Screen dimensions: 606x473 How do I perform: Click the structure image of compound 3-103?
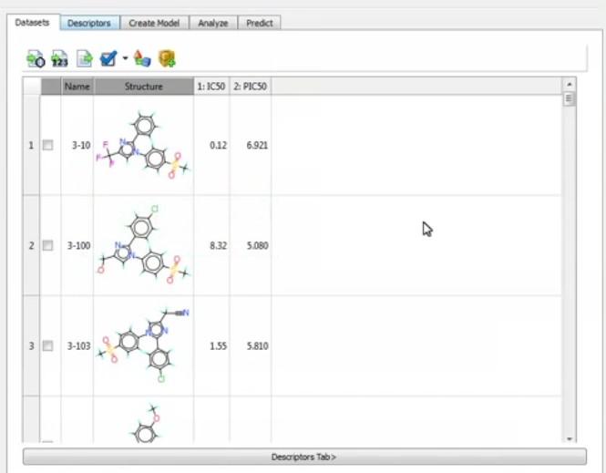coord(143,345)
